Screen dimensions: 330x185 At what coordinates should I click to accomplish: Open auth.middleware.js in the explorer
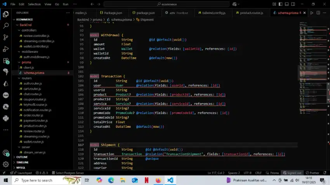tap(36, 57)
